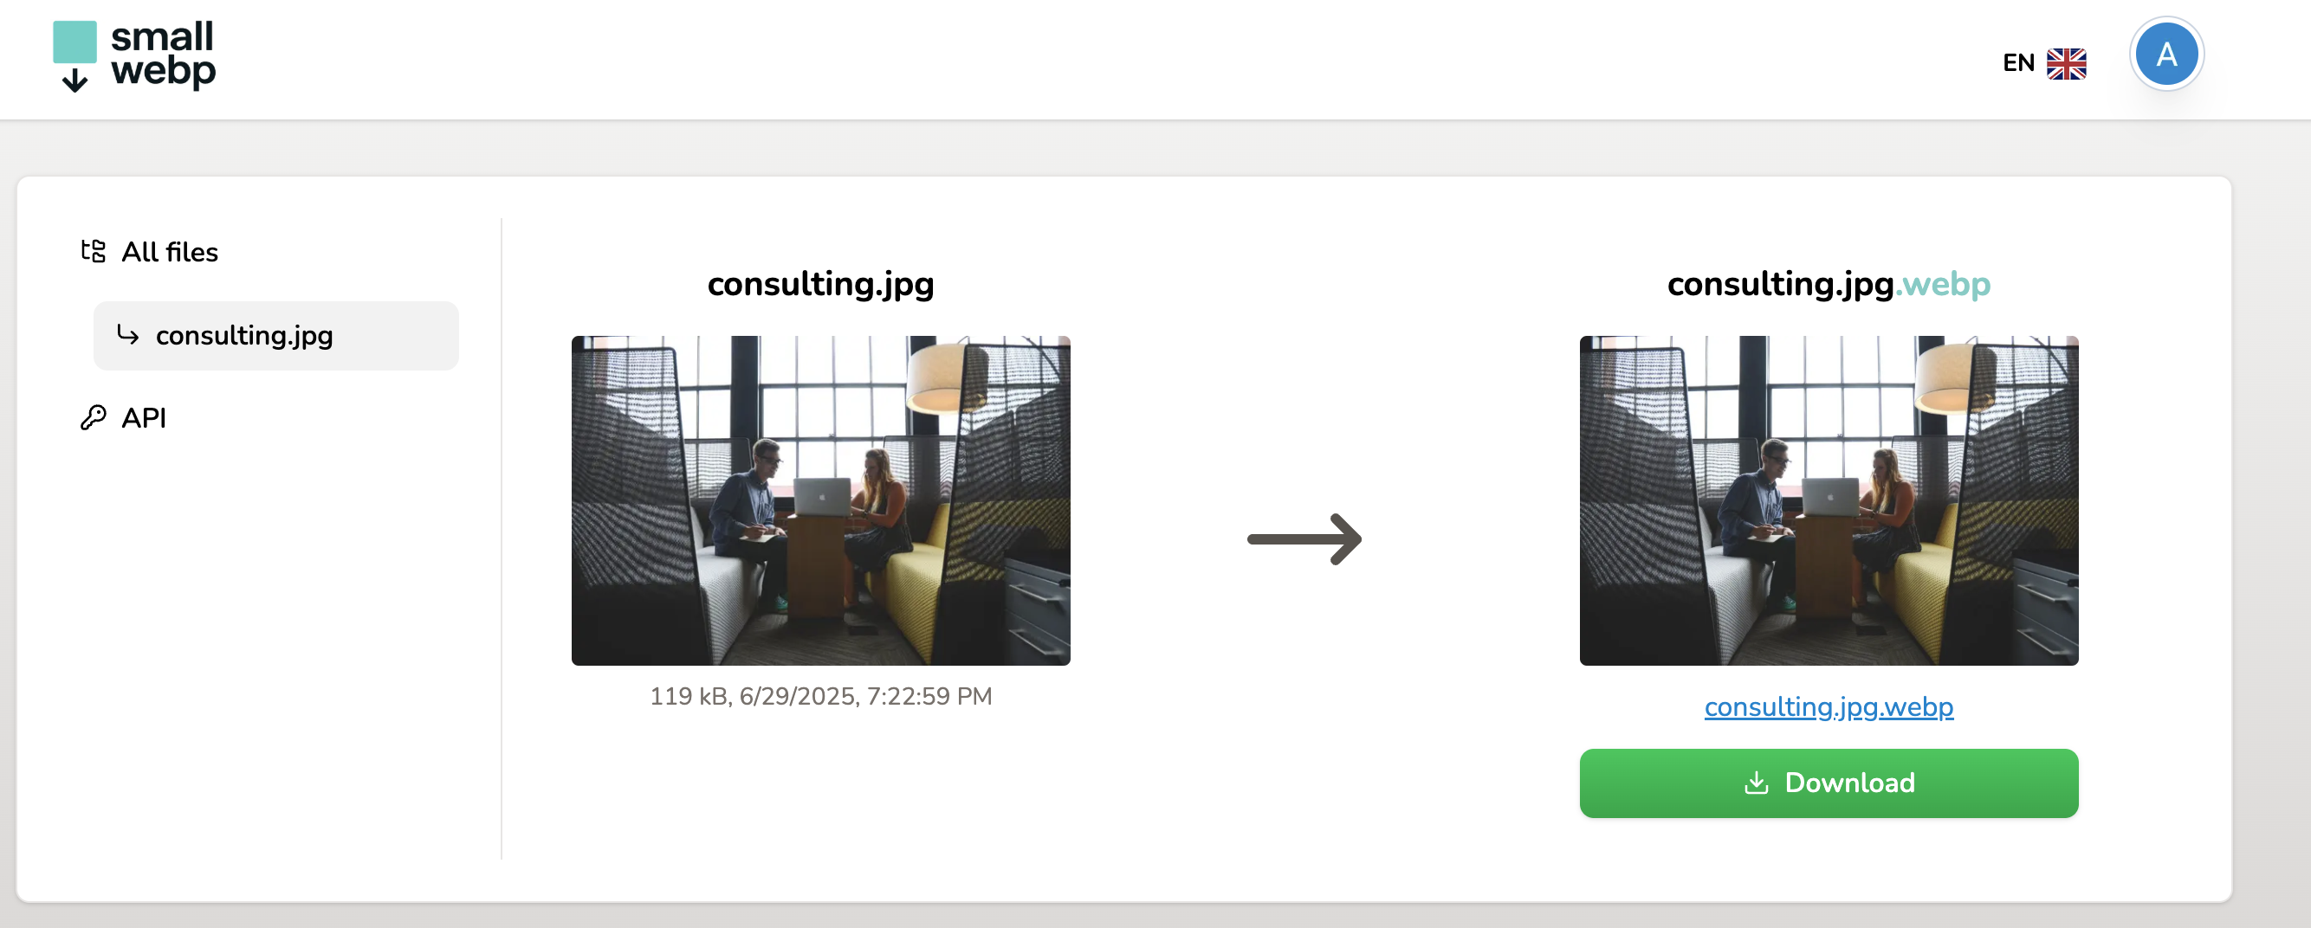
Task: Open the consulting.jpg.webp link
Action: (x=1829, y=707)
